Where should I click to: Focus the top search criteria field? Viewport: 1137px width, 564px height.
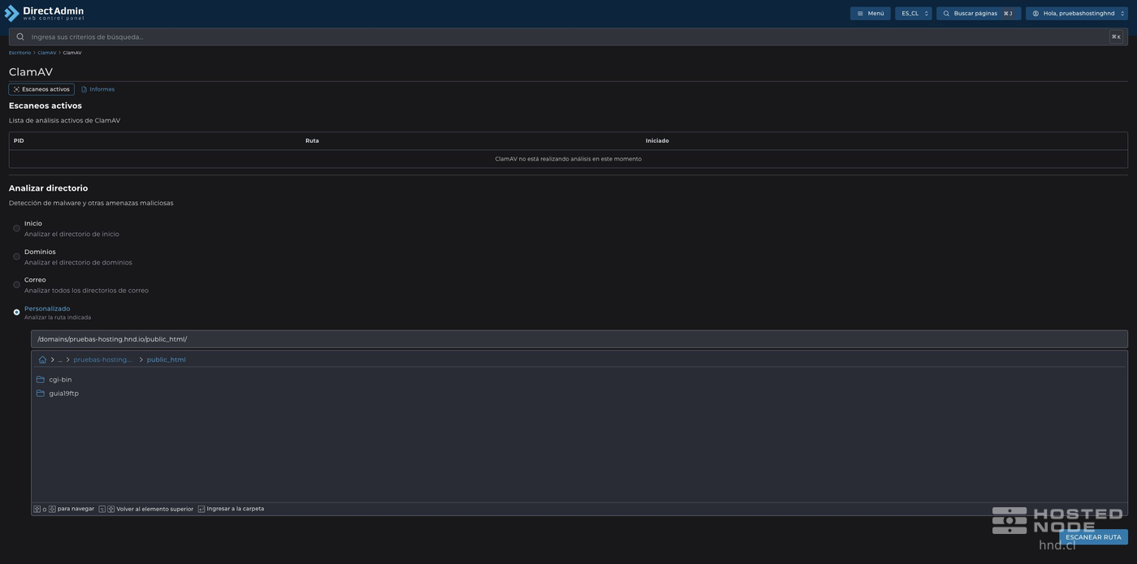pos(568,37)
